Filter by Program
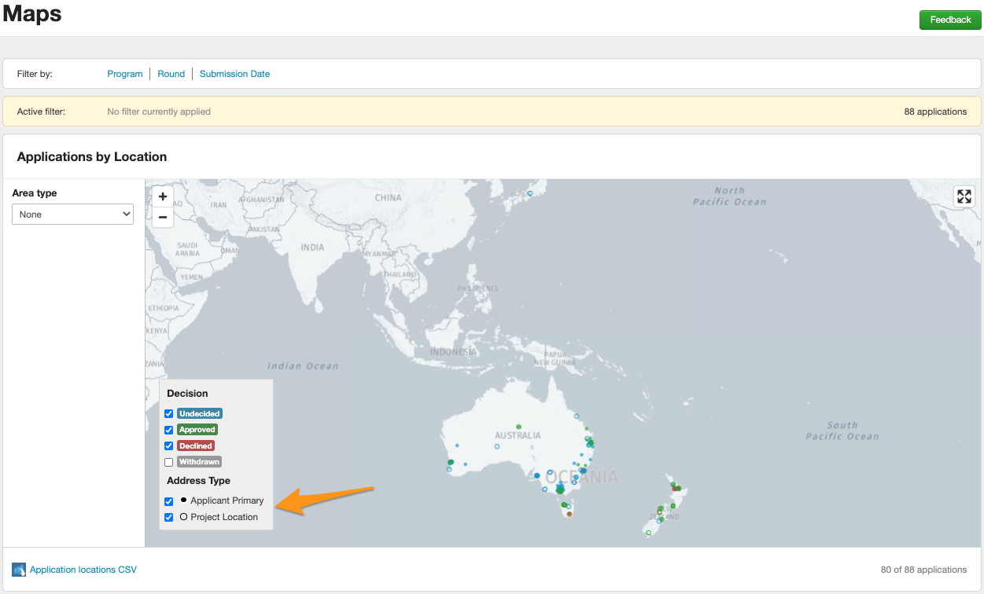 click(125, 74)
